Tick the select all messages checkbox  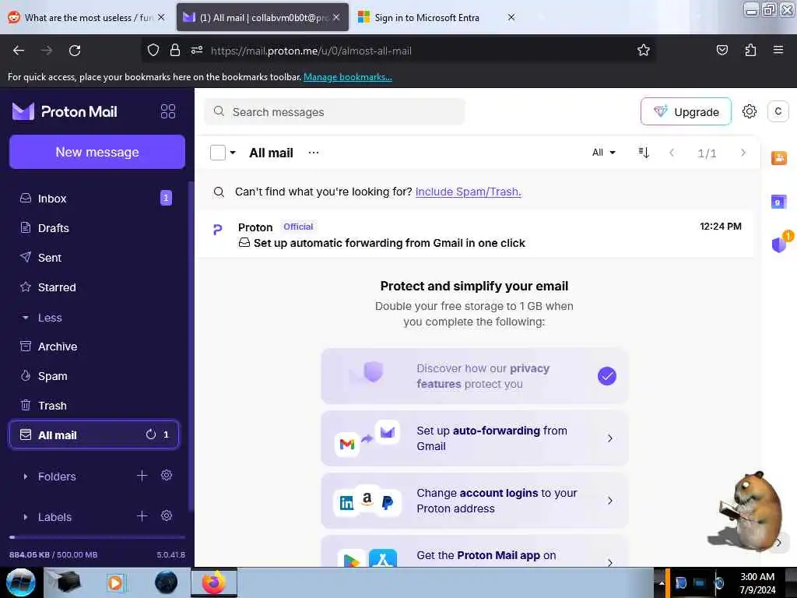coord(218,153)
